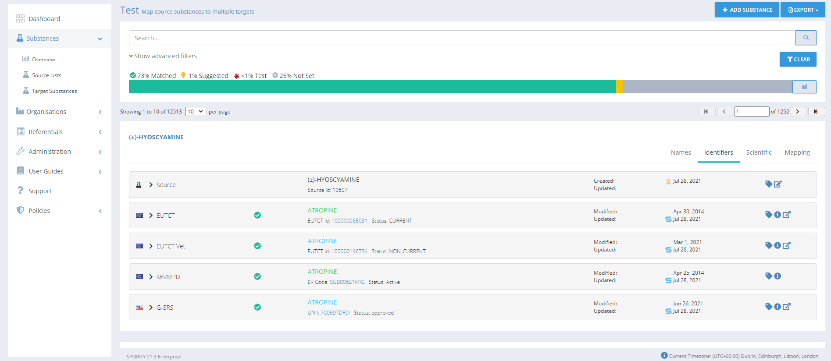Click the green Matched progress bar segment
Screen dimensions: 831x361
pyautogui.click(x=372, y=87)
